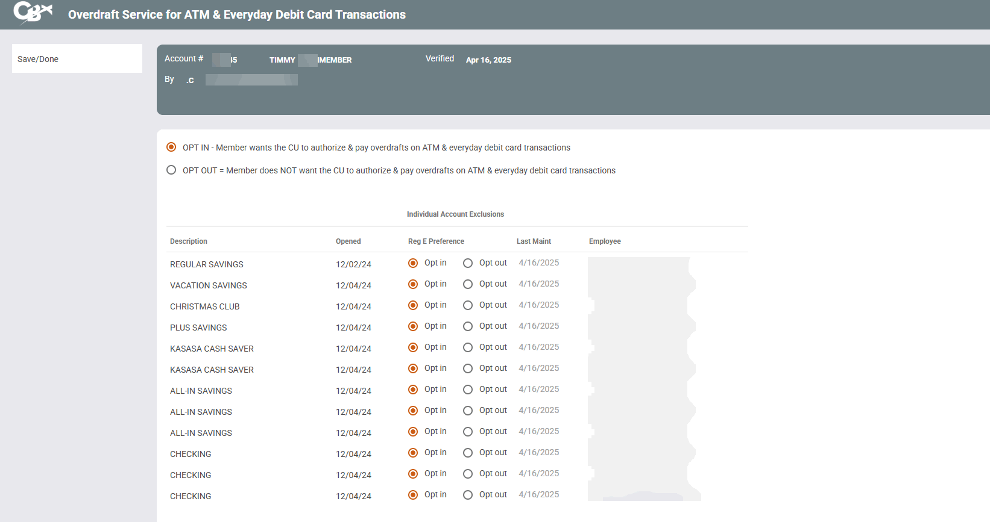
Task: Click the opened date 12/02/24
Action: [353, 264]
